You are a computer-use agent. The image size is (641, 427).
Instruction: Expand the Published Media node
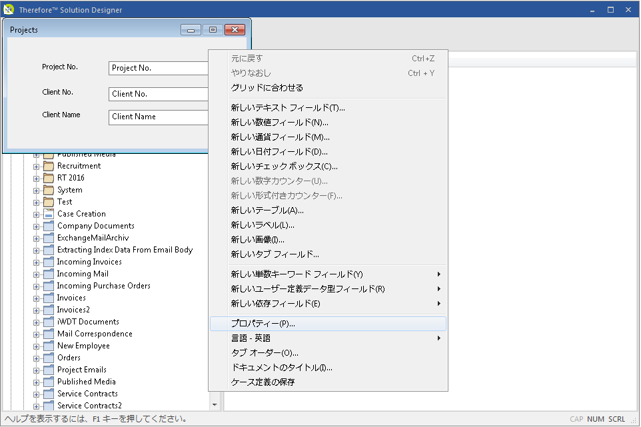click(37, 382)
